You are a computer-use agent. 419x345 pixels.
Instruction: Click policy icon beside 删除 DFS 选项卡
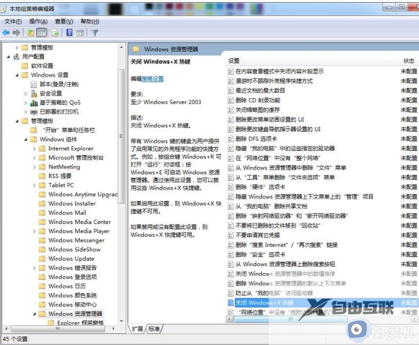coord(231,139)
